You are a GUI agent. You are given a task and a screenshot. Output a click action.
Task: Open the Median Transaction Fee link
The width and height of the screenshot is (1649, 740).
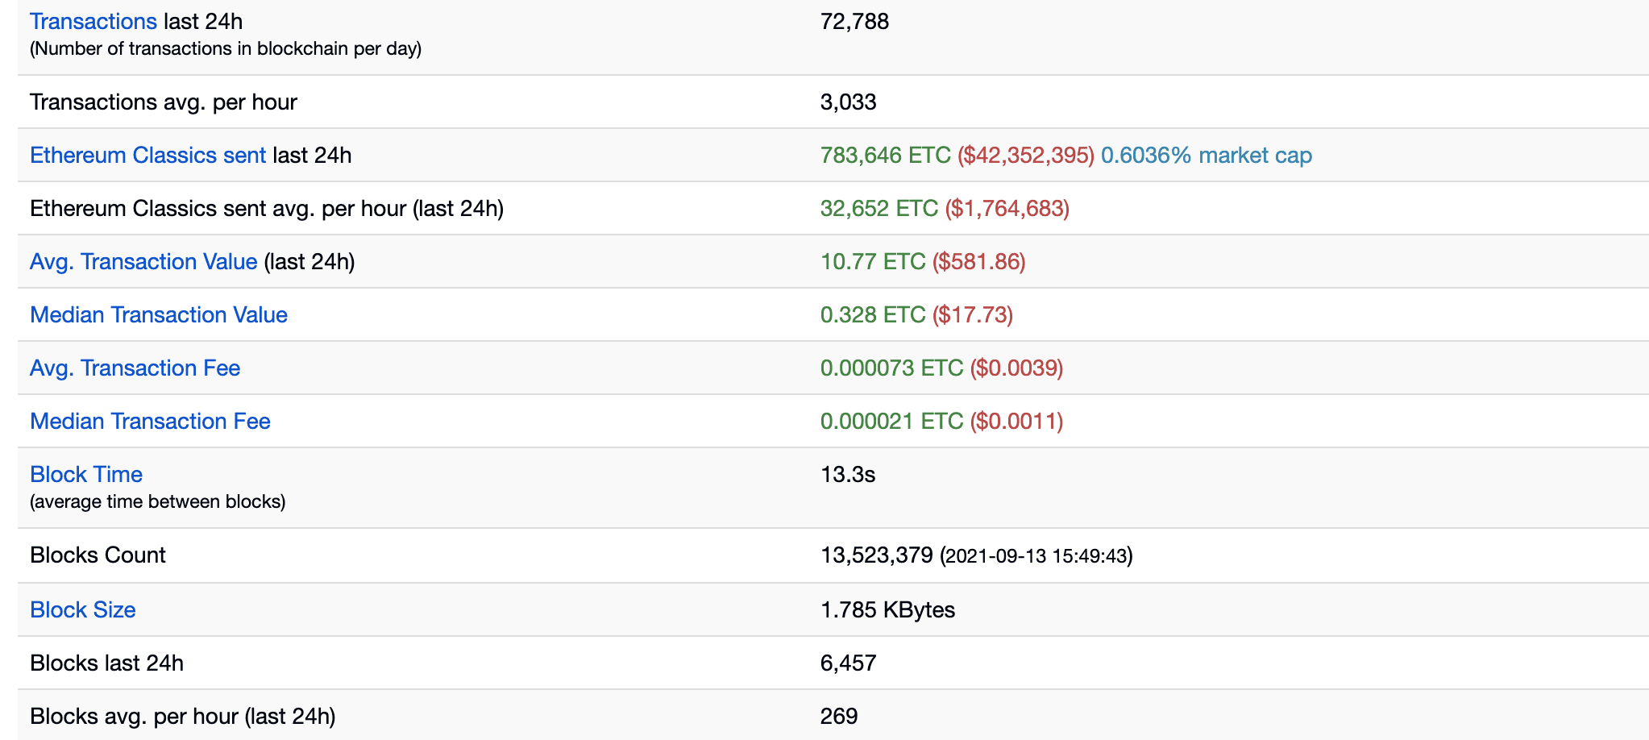150,421
